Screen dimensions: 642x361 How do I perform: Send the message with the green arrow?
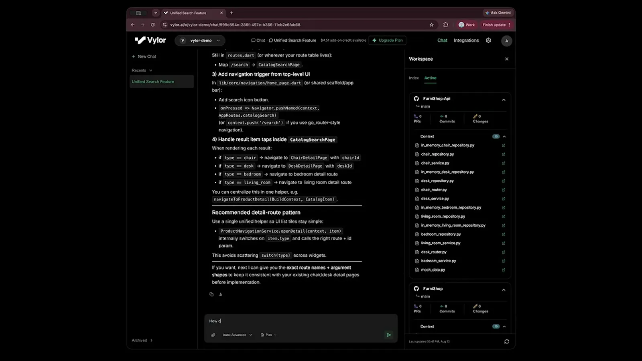click(x=388, y=335)
